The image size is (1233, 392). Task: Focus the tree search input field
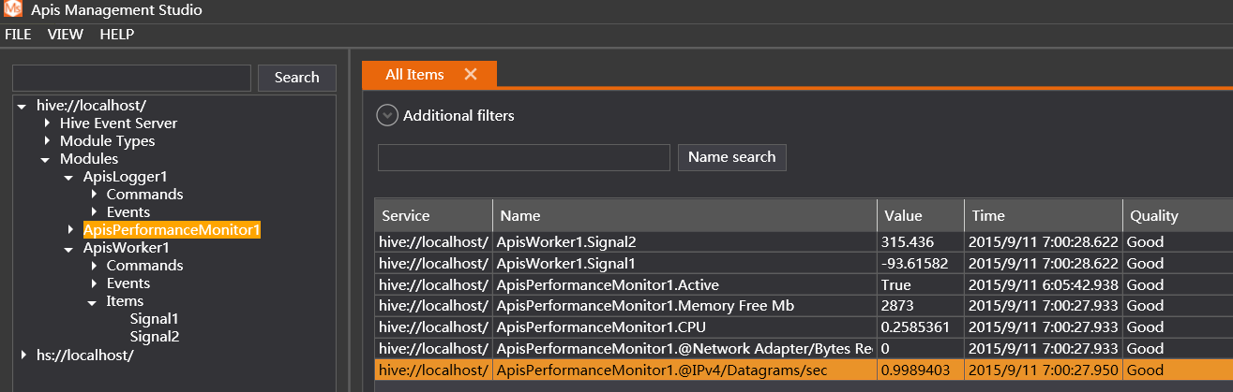[131, 78]
